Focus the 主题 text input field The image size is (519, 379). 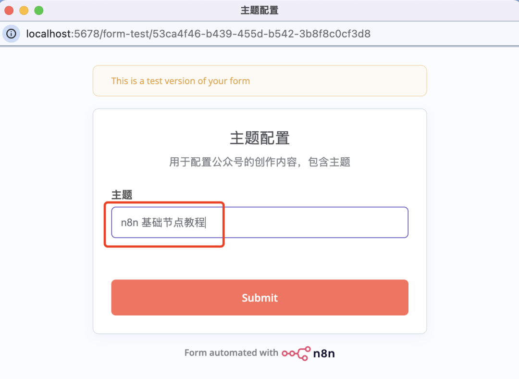[259, 222]
